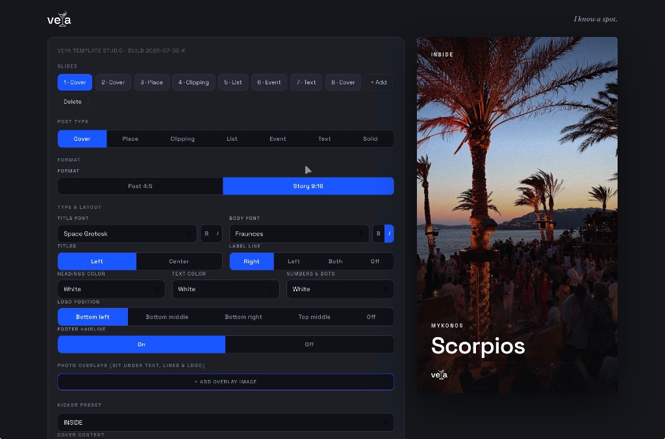Choose the Clipping post type

[182, 139]
